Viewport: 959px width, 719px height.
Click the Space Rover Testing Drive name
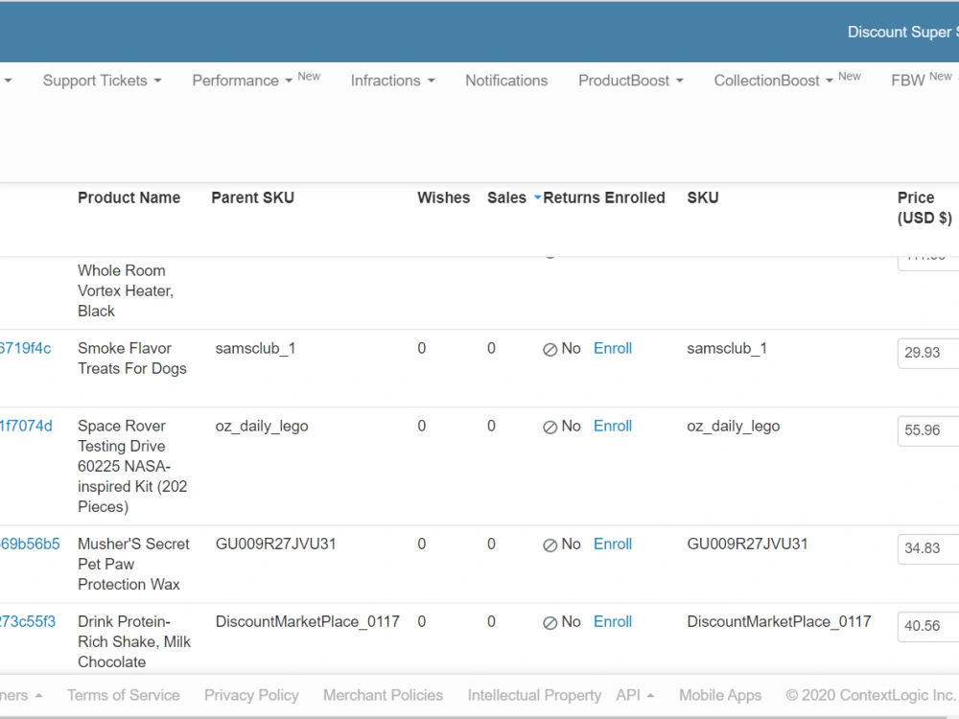[132, 467]
